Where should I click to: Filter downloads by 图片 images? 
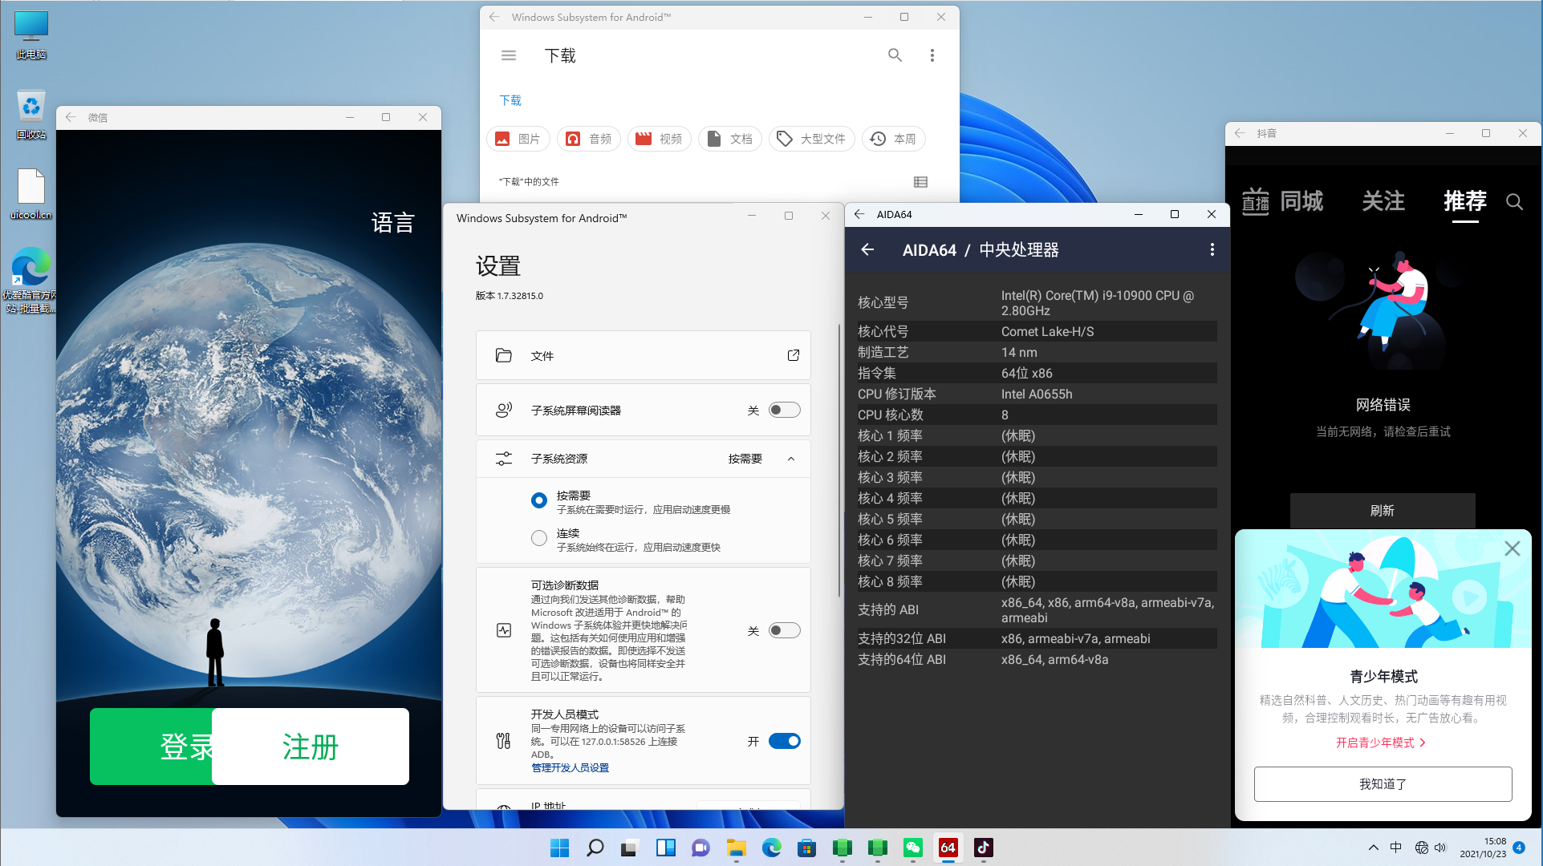coord(518,139)
